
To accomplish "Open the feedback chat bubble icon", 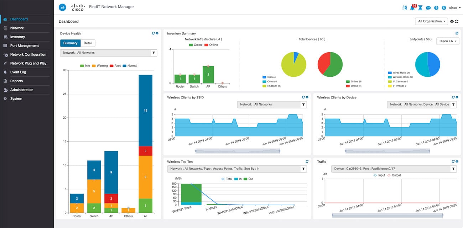I will (428, 8).
